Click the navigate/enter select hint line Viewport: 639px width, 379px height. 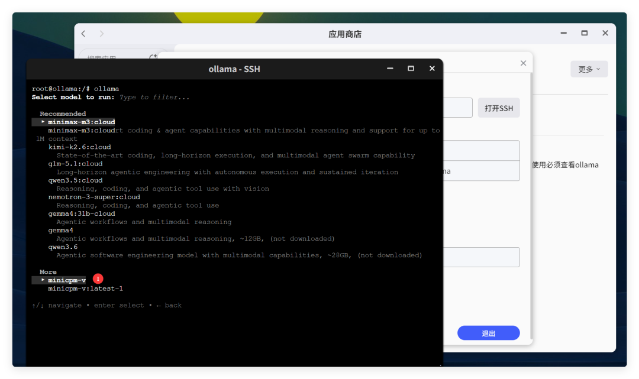pos(106,305)
